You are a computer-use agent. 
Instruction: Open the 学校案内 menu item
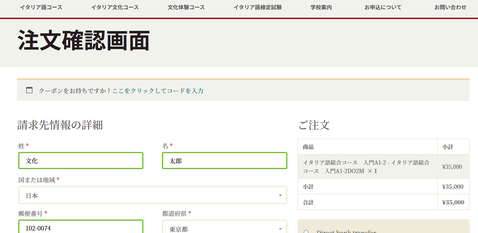[x=321, y=8]
